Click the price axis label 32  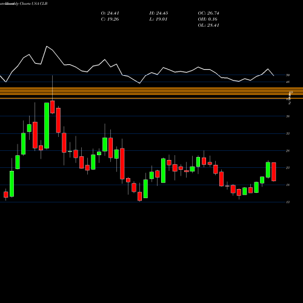click(288, 133)
